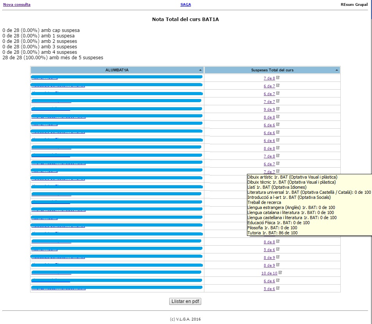
Task: Click the tooltip line "Educació Física 1r. BAT: 0 de 100"
Action: click(279, 223)
